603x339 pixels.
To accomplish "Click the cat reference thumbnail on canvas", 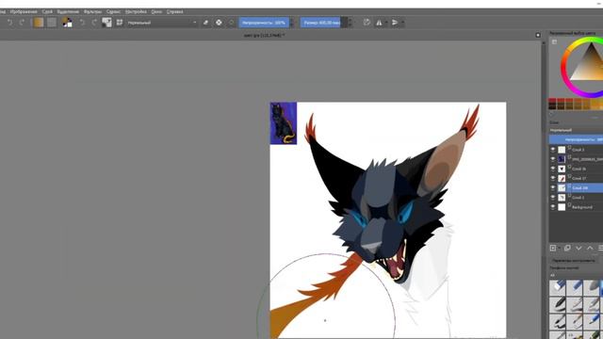I will tap(284, 123).
